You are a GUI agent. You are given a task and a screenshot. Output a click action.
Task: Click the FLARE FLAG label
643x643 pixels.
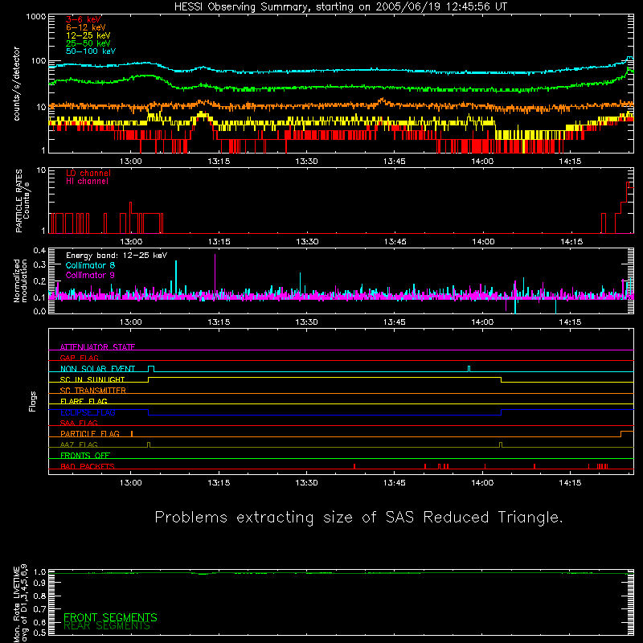84,401
